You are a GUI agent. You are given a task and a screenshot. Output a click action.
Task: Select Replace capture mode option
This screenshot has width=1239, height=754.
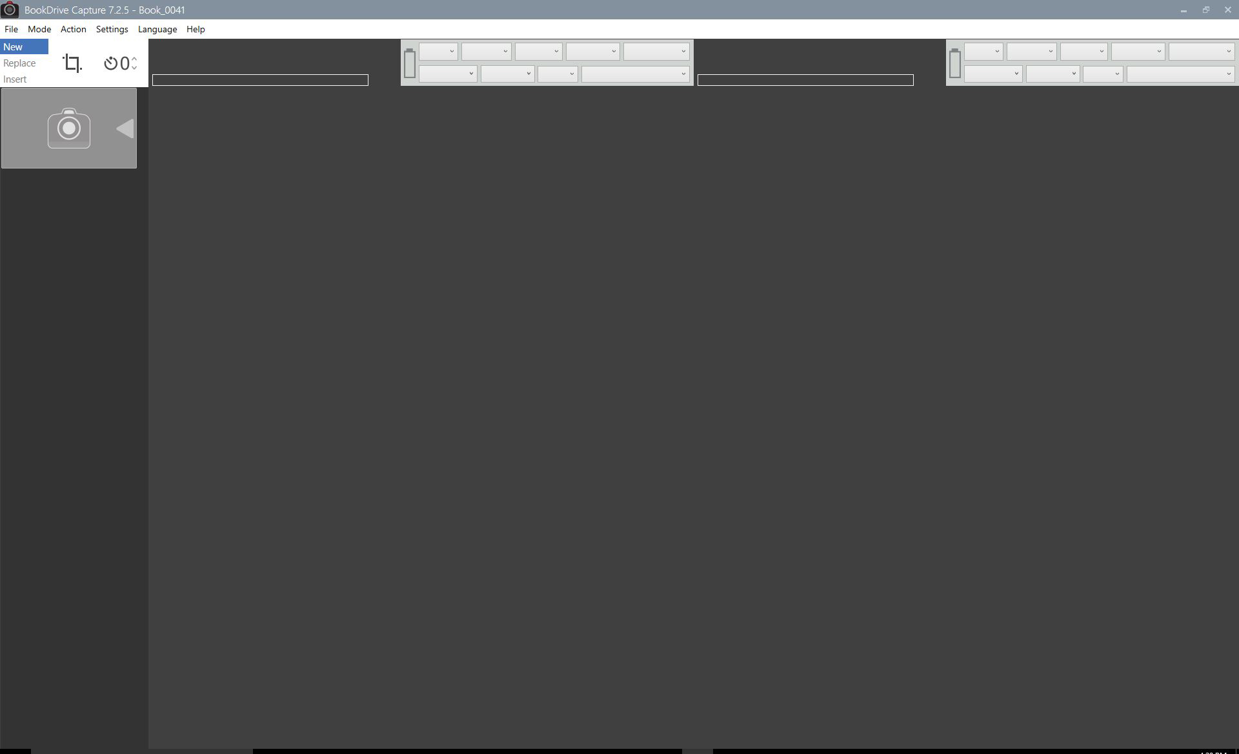coord(19,62)
